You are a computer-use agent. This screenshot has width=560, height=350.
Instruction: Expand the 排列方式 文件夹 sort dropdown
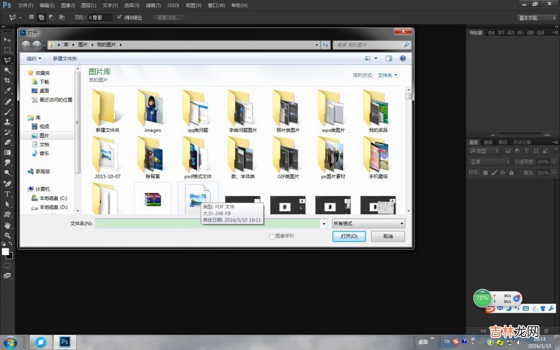point(387,75)
